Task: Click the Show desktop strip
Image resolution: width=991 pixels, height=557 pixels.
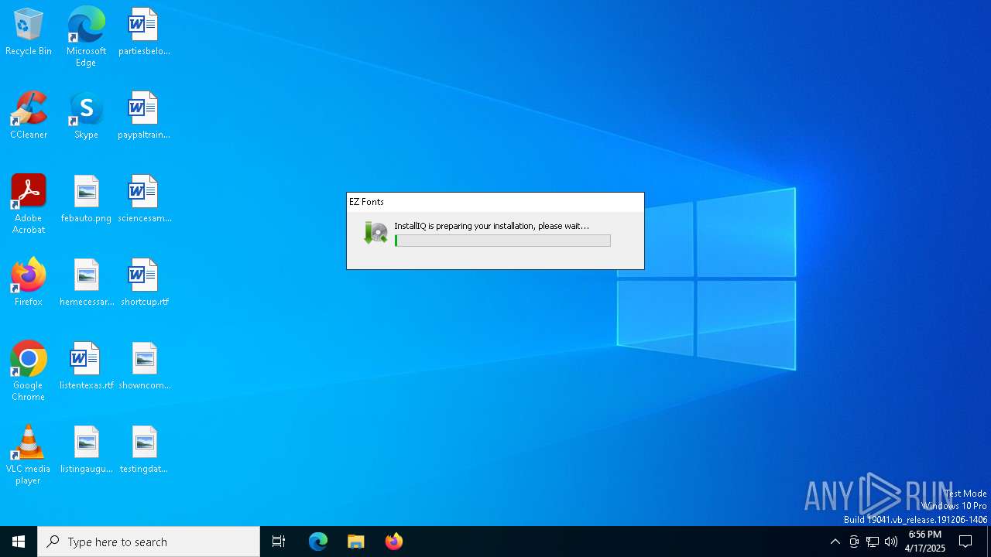Action: click(x=989, y=542)
